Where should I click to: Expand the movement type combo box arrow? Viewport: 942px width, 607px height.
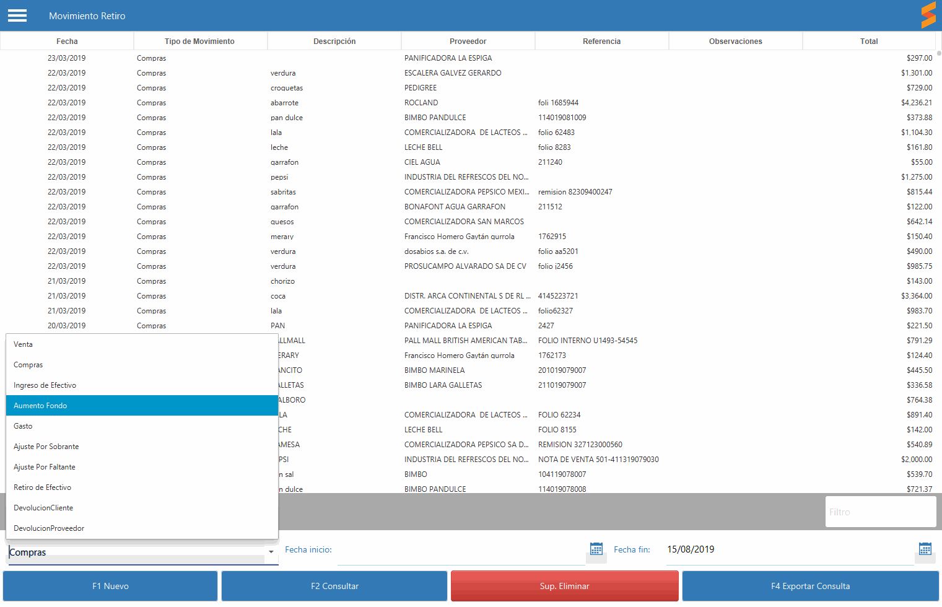coord(271,552)
